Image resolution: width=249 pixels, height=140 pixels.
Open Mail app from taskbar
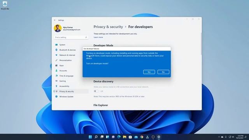[136, 137]
